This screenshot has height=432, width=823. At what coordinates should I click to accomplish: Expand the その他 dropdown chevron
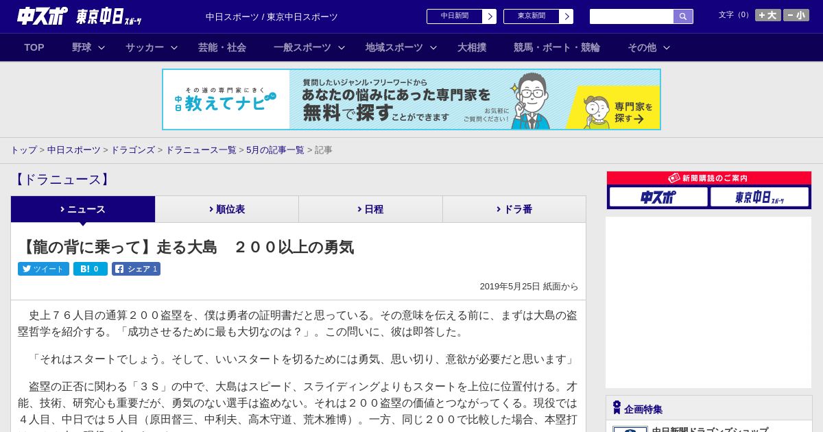coord(667,48)
